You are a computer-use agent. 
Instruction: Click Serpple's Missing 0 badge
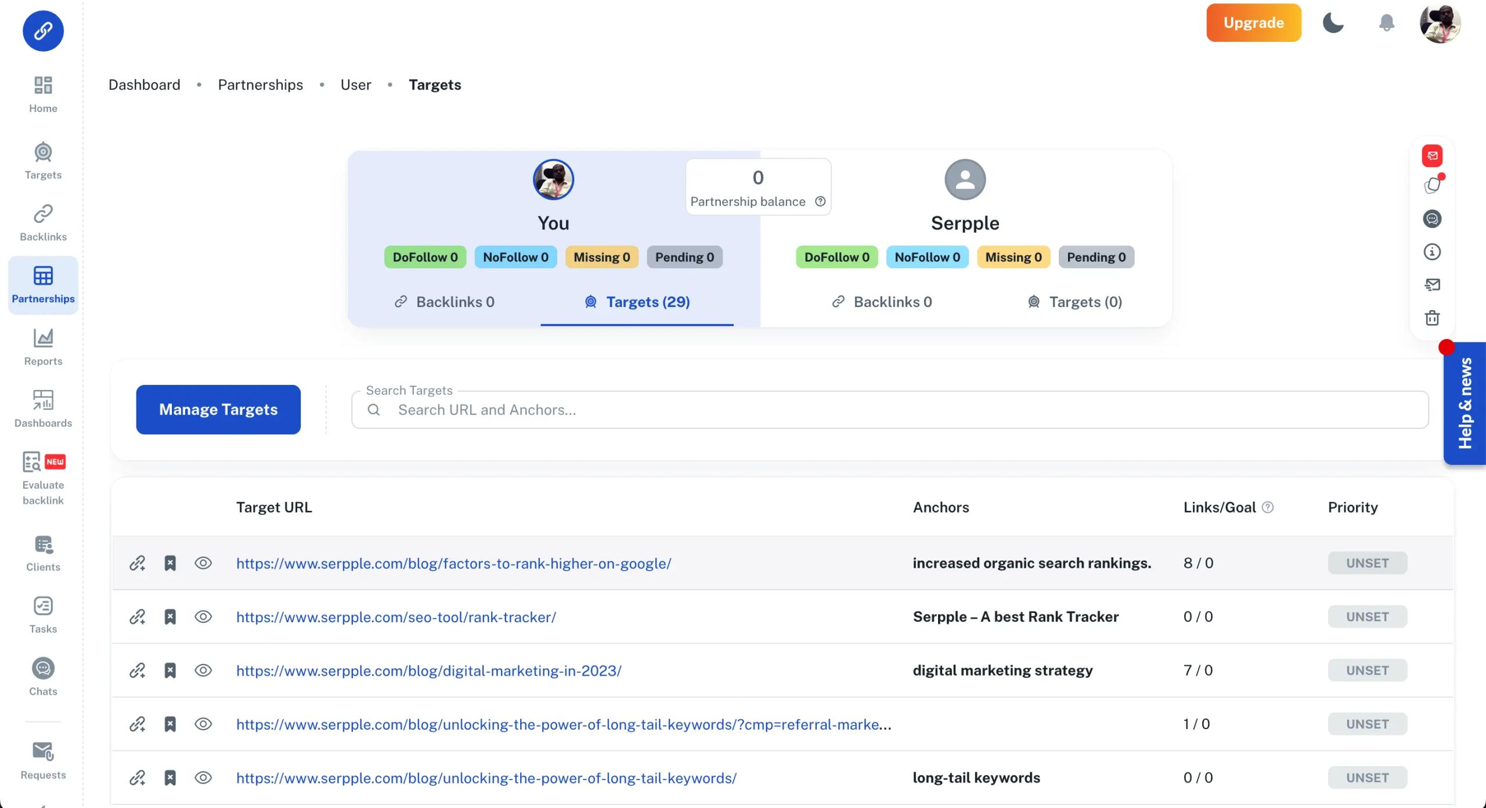[1013, 257]
